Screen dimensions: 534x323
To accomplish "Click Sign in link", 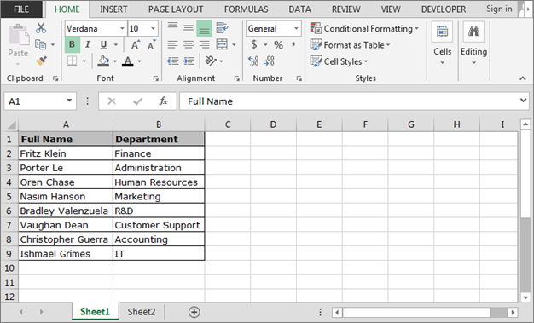I will (499, 9).
